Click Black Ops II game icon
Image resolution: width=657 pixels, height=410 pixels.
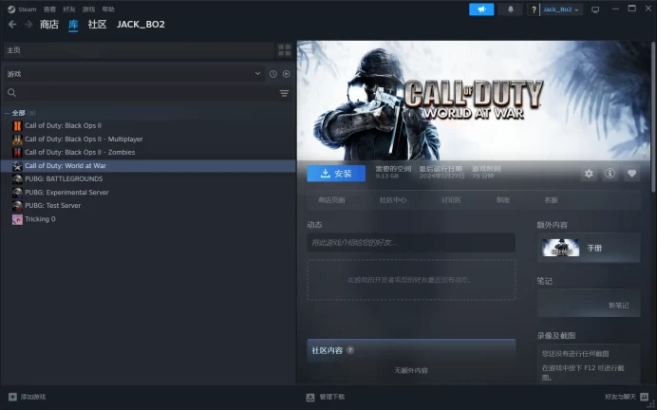[17, 125]
